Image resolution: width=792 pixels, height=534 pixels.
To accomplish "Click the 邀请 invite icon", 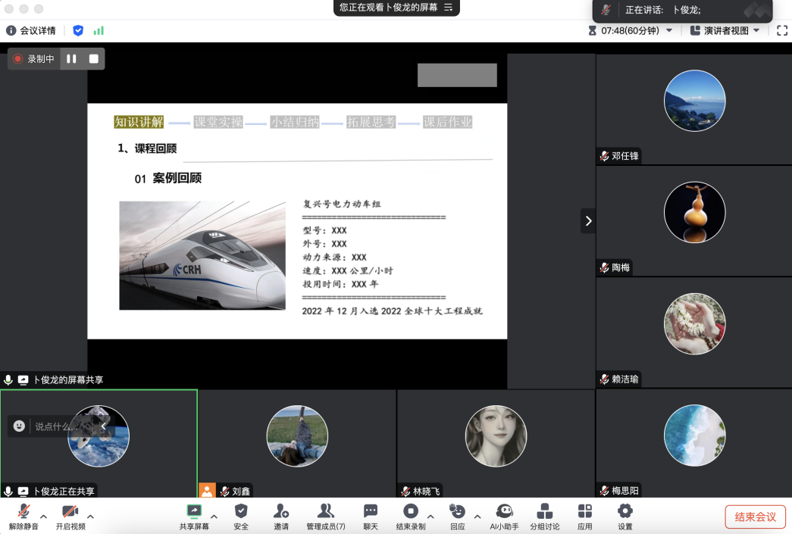I will 281,516.
